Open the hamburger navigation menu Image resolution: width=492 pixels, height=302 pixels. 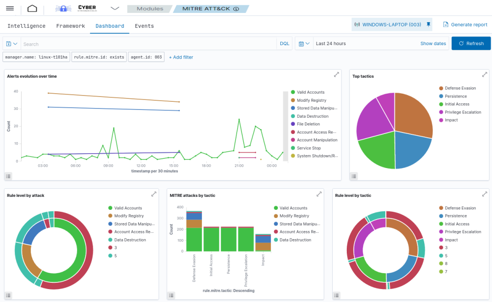pos(10,9)
